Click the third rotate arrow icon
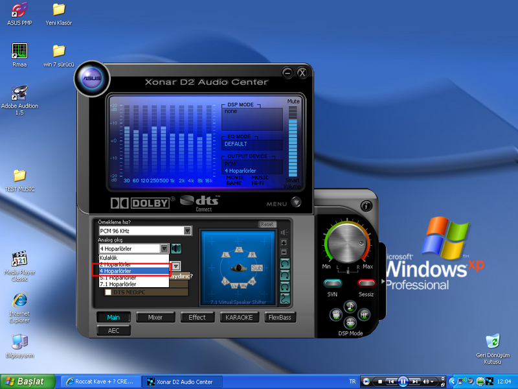518x389 pixels. (285, 287)
